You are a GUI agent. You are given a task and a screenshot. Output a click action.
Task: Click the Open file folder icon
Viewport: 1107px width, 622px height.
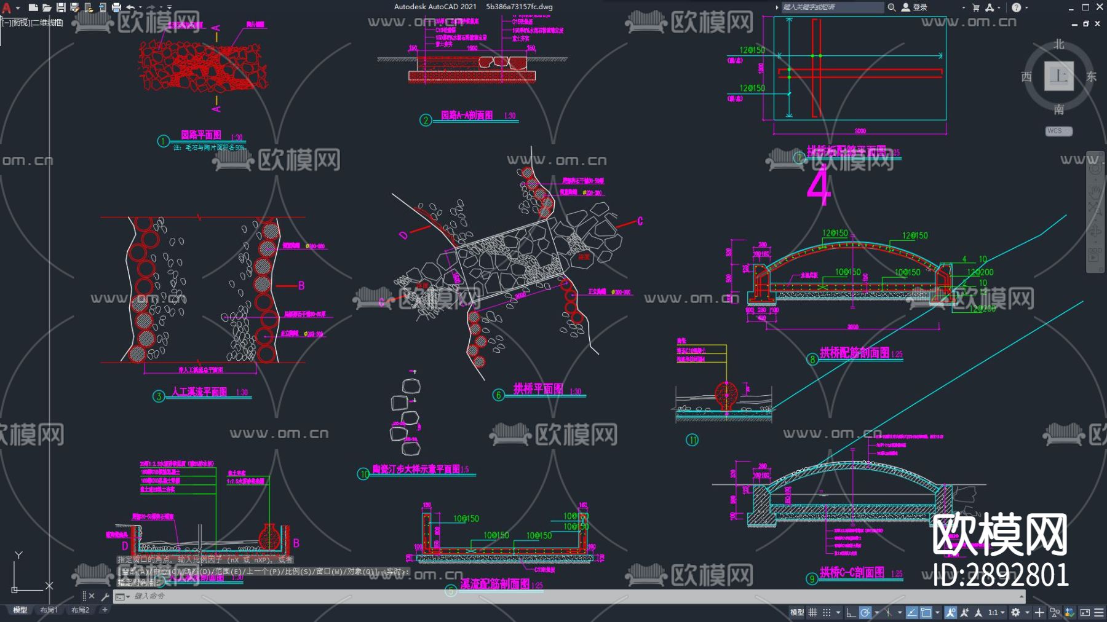(x=47, y=7)
